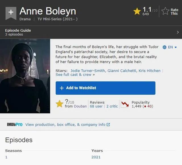The width and height of the screenshot is (182, 165).
Task: Select Season 1 under Episodes
Action: click(6, 157)
